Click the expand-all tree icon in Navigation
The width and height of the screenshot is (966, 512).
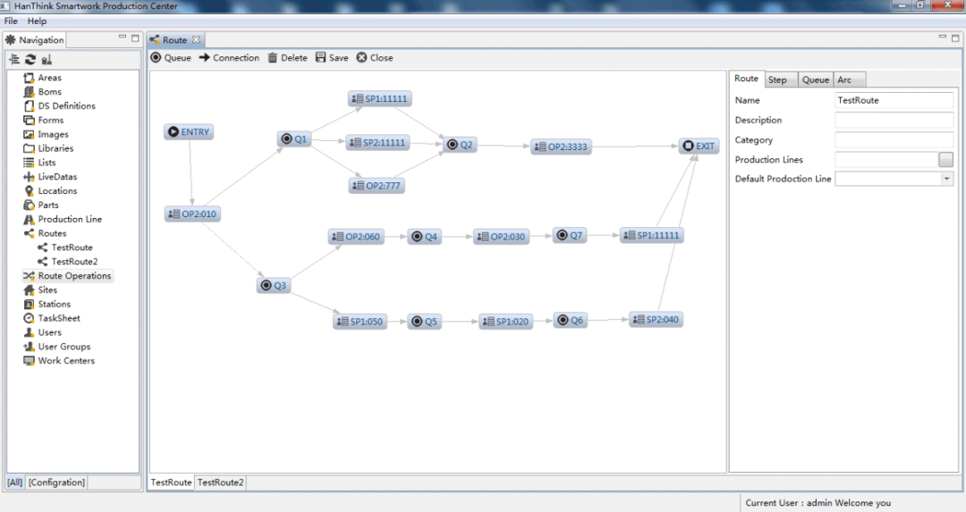[x=14, y=60]
